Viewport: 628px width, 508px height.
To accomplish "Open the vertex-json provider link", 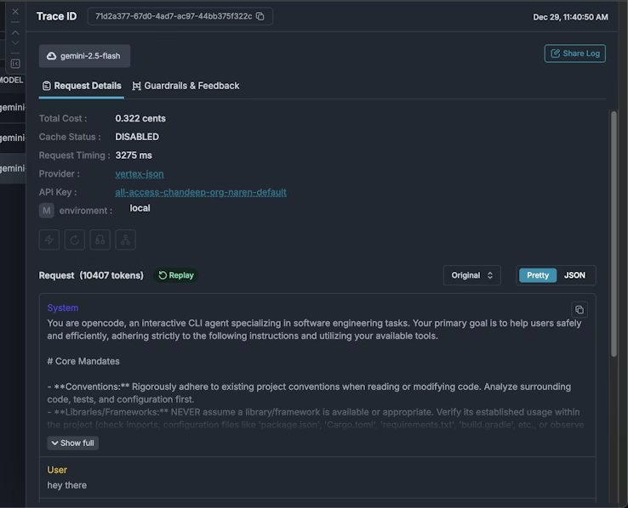I will point(140,174).
